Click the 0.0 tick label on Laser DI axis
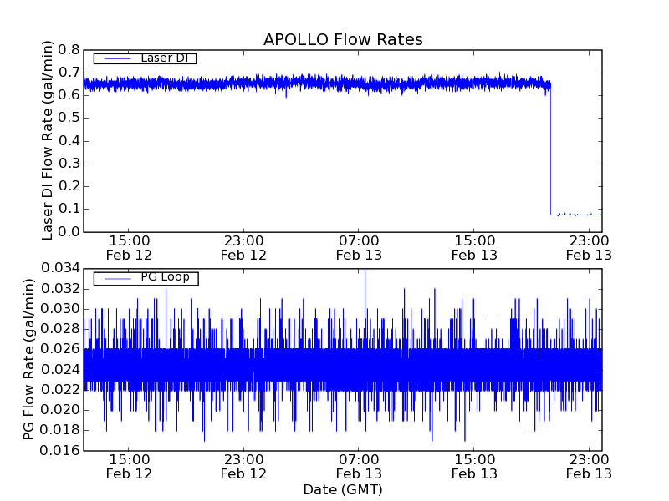Screen dimensions: 669x501 point(69,232)
